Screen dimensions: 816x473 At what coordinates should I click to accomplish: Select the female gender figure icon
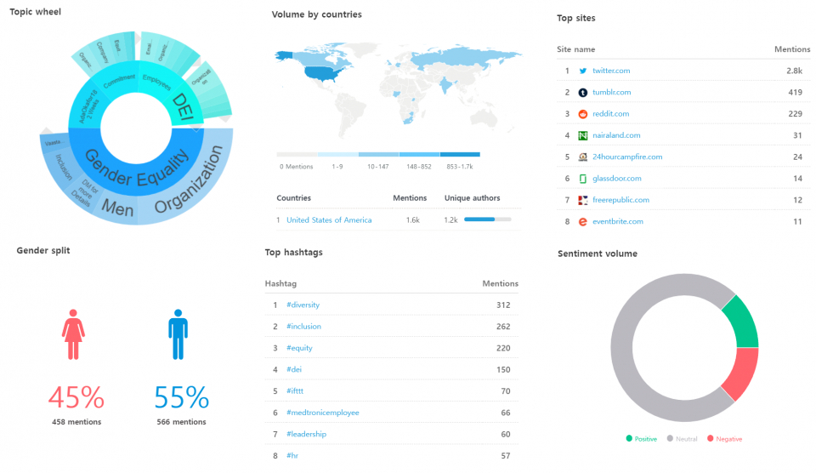tap(73, 334)
